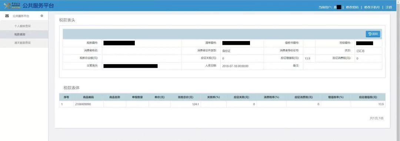Screen dimensions: 400x141
Task: Click the 商品名称 column header
Action: coord(114,97)
